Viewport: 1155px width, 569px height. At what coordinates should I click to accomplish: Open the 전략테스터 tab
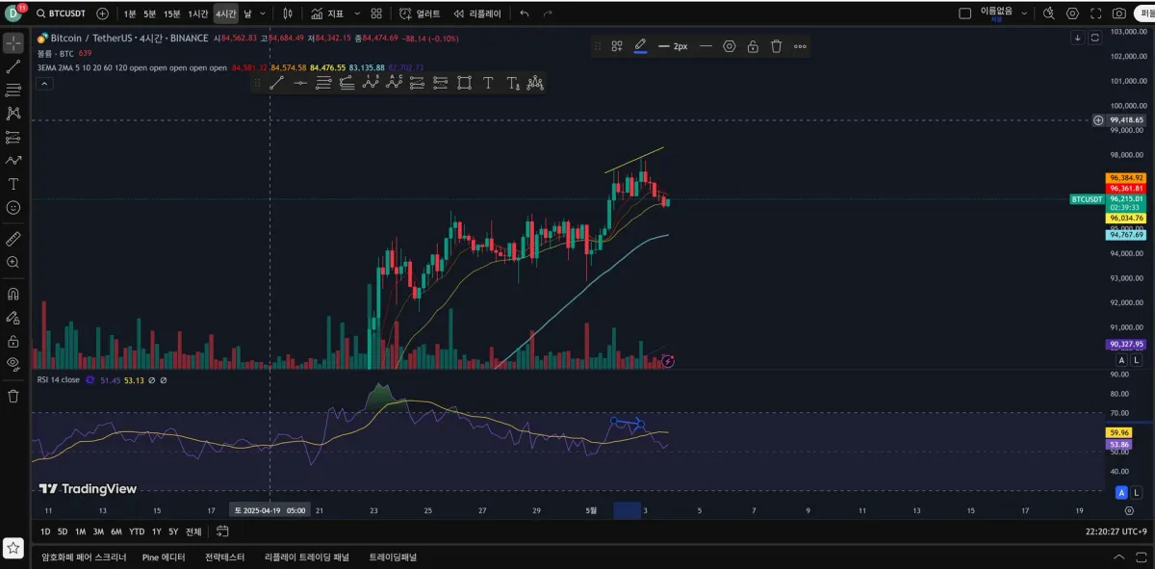[x=225, y=557]
